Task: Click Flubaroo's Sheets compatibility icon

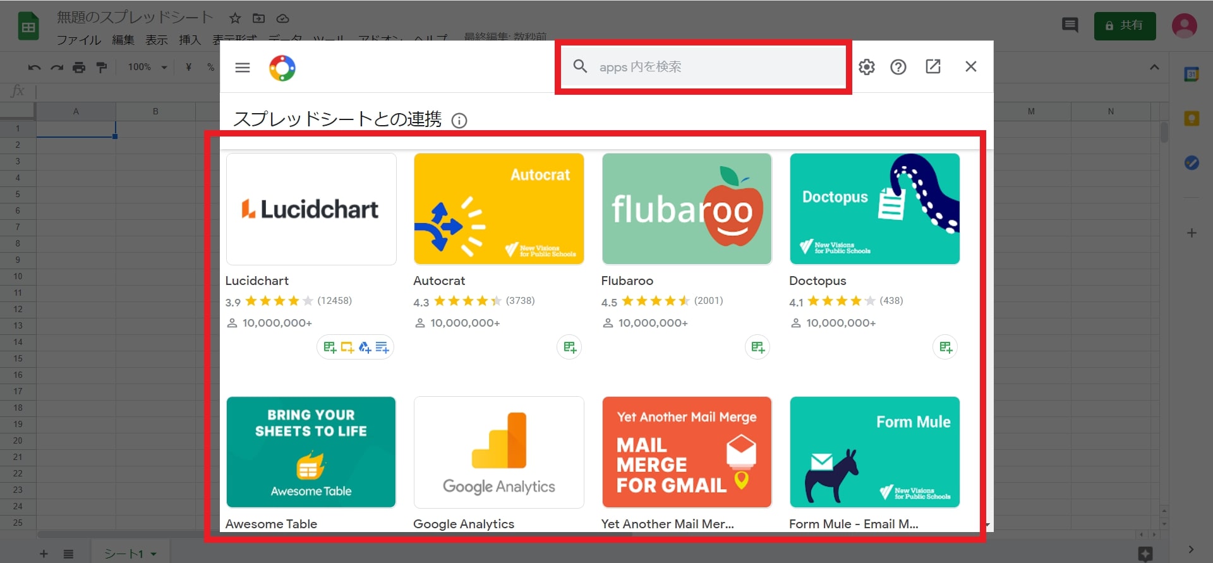Action: (x=757, y=347)
